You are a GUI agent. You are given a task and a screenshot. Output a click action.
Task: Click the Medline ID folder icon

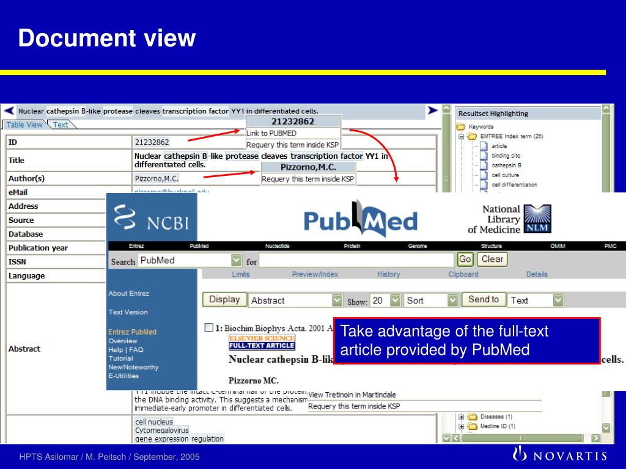pyautogui.click(x=473, y=426)
